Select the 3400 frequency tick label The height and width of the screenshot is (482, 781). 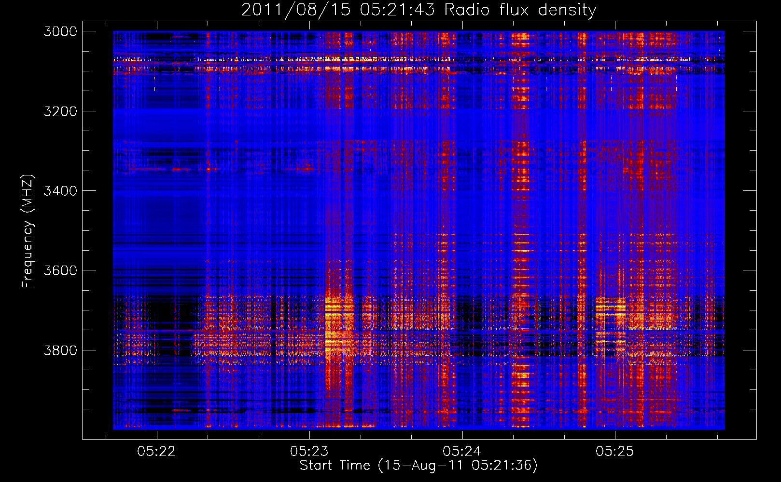click(x=60, y=191)
